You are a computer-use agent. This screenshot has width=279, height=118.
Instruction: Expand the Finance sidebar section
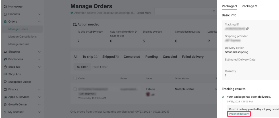39,90
